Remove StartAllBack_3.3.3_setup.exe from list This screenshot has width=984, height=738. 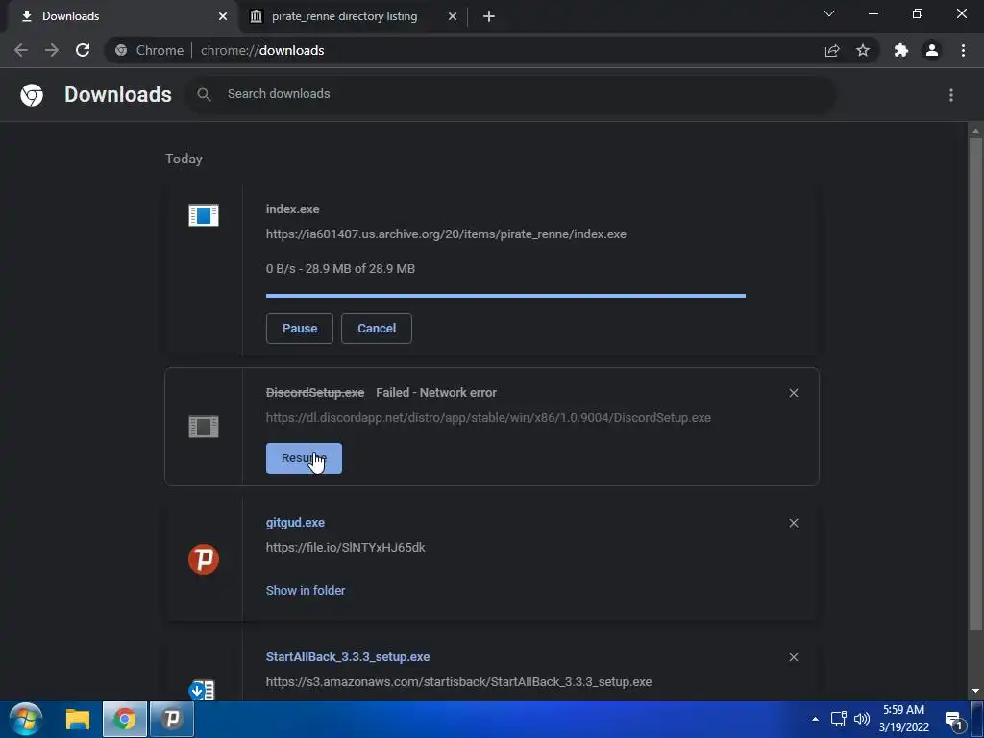pyautogui.click(x=794, y=657)
